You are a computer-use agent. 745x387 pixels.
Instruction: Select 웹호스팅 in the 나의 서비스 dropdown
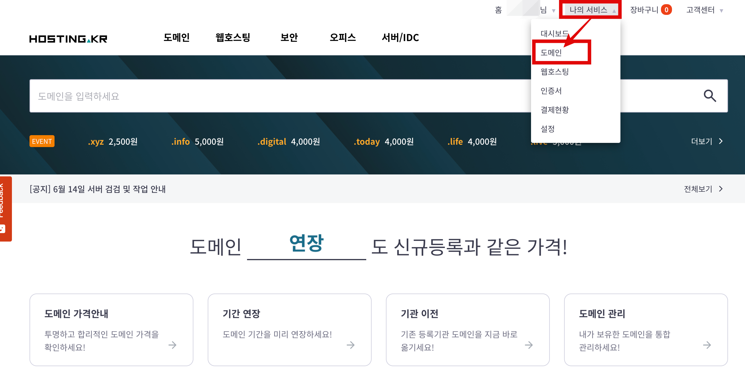point(555,72)
